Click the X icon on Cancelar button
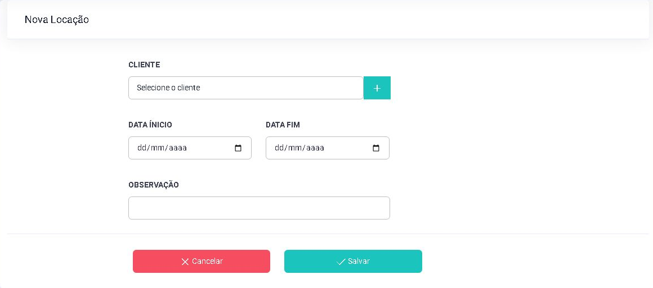 [x=185, y=262]
